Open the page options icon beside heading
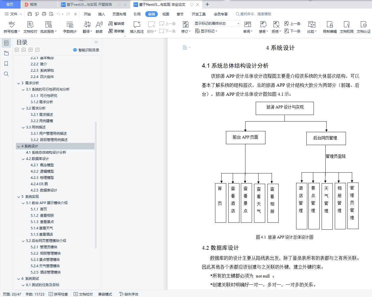The width and height of the screenshot is (372, 297). click(186, 48)
